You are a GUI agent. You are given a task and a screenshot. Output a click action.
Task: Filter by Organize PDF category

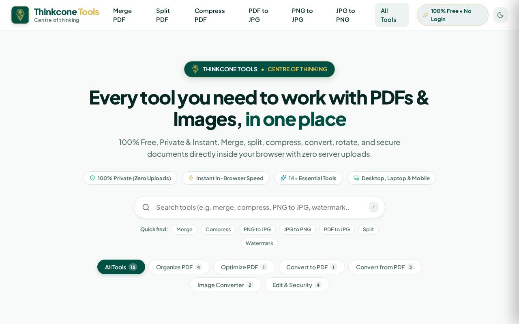[x=179, y=267]
